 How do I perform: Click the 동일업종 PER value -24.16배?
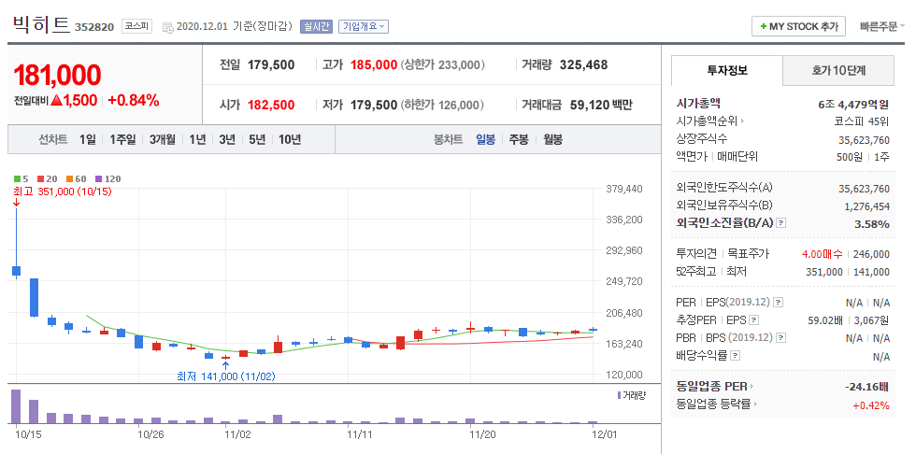click(866, 387)
